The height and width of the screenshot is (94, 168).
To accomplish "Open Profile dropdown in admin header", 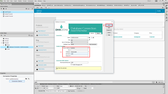I will tap(160, 11).
